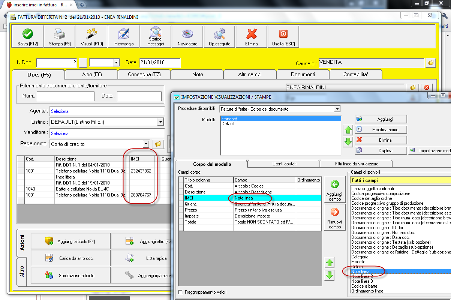Select the vertical Azioni tab
Image resolution: width=451 pixels, height=300 pixels.
[22, 243]
